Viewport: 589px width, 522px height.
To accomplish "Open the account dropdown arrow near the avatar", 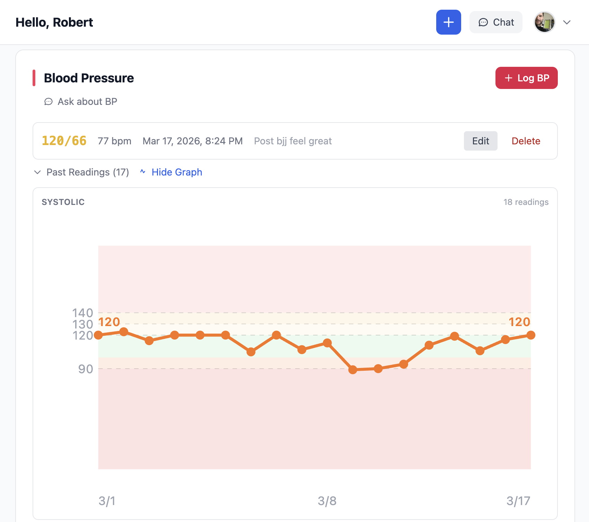I will (567, 22).
